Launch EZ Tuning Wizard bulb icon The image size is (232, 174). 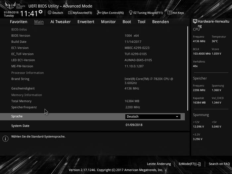coord(131,13)
